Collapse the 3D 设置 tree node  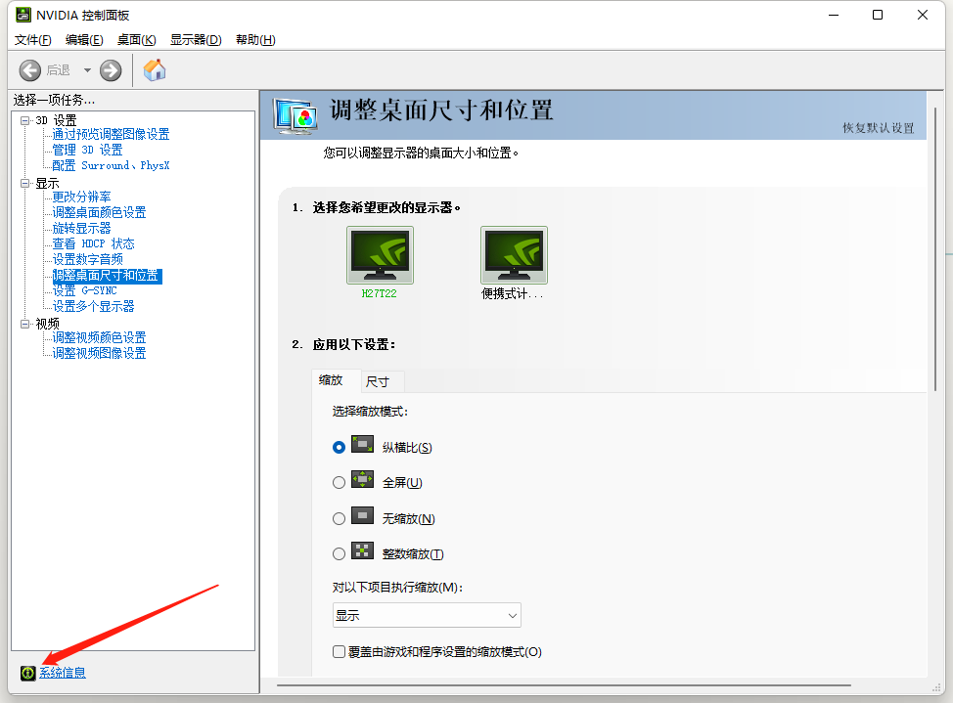tap(24, 120)
